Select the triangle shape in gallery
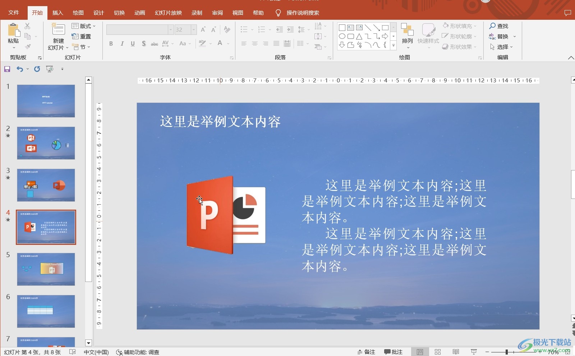Viewport: 575px width, 356px height. 359,36
